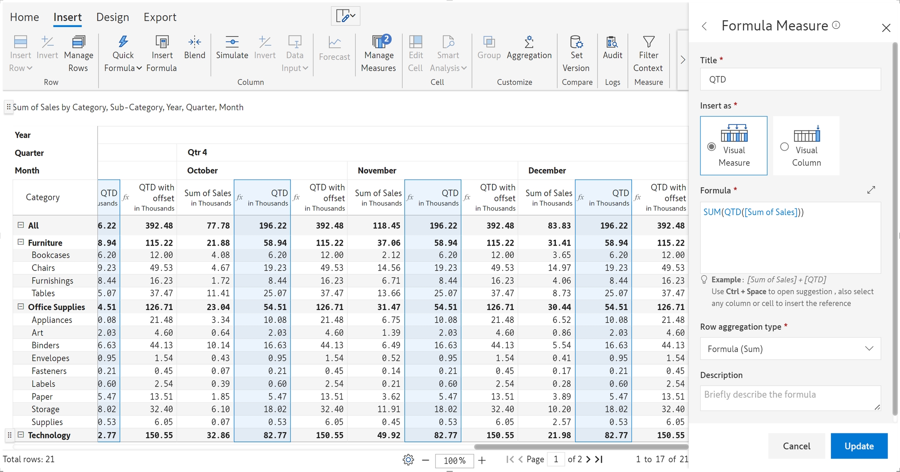Open Row aggregation type dropdown
900x472 pixels.
790,349
